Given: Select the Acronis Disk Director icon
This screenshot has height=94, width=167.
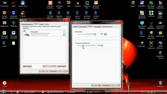Looking at the screenshot, I should pyautogui.click(x=160, y=25).
